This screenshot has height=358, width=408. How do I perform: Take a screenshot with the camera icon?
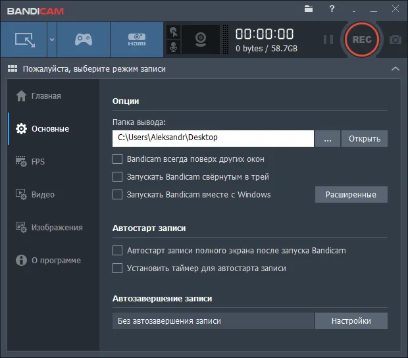395,39
